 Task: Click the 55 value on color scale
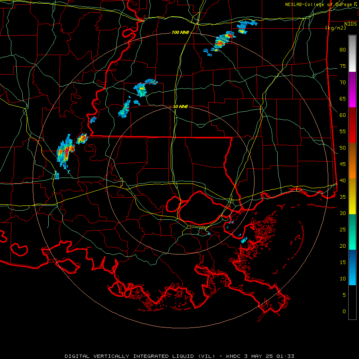coord(343,131)
